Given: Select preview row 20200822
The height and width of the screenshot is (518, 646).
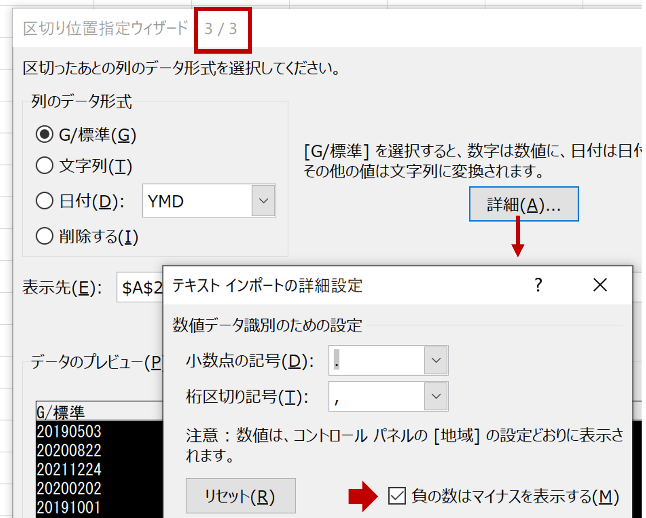Looking at the screenshot, I should (x=69, y=451).
